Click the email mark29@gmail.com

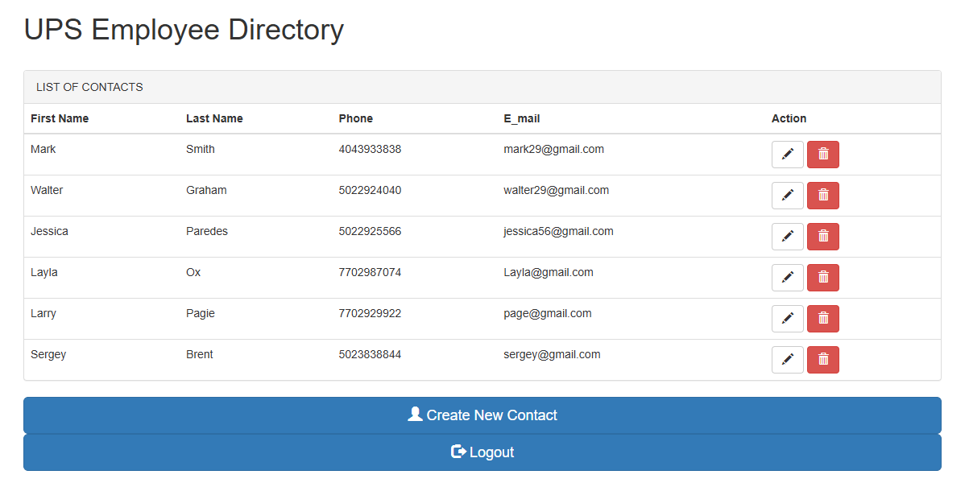pos(553,149)
